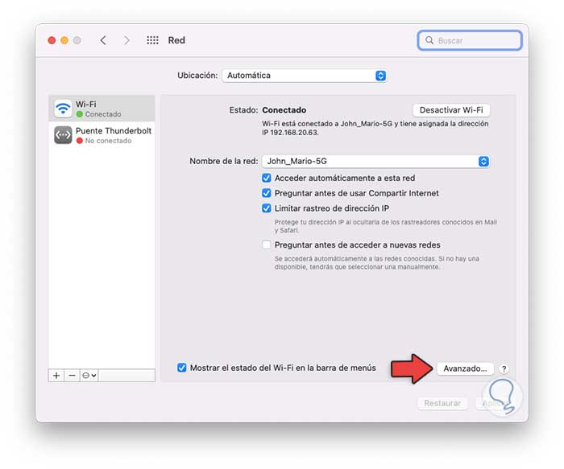Toggle Mostrar el estado del Wi-Fi checkbox
Viewport: 564px width, 469px height.
(181, 368)
